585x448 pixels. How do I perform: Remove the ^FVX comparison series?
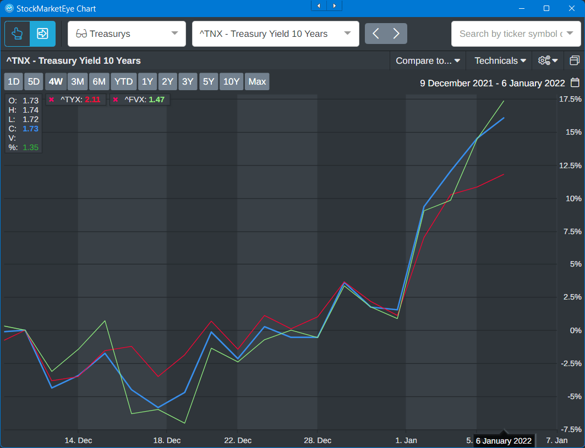pyautogui.click(x=116, y=99)
